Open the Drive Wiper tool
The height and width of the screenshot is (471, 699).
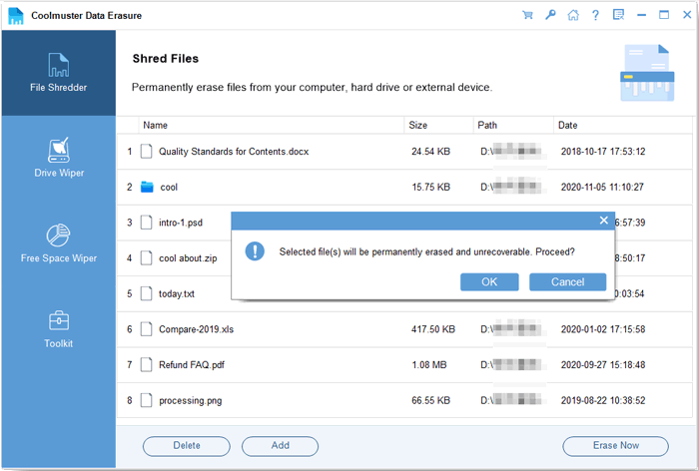point(59,159)
